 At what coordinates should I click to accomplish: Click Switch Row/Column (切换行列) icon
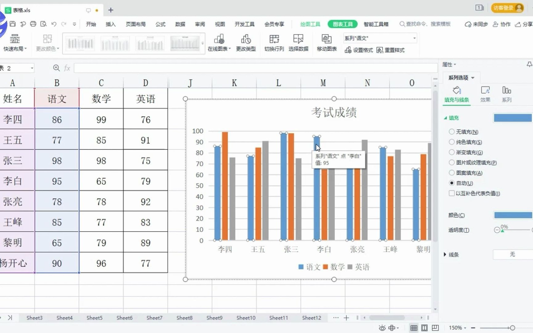(274, 43)
